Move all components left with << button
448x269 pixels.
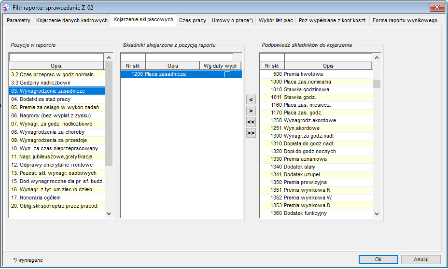coord(251,122)
